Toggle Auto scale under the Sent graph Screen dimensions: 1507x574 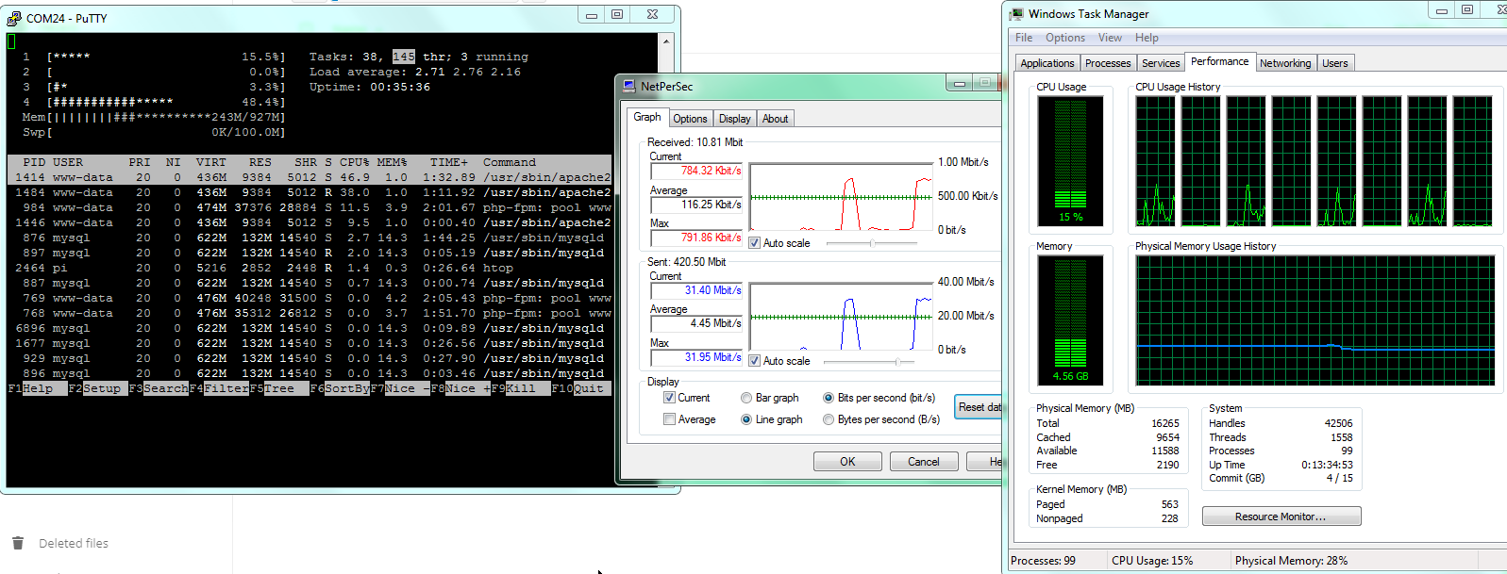coord(755,361)
